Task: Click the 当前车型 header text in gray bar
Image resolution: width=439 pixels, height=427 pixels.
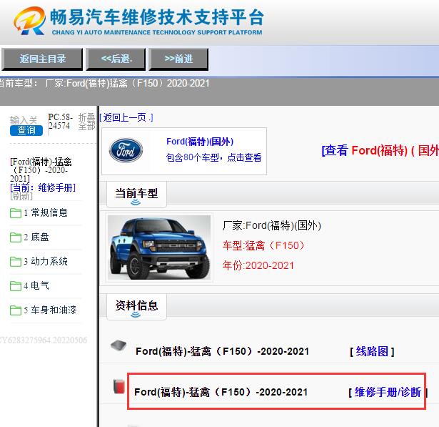Action: pyautogui.click(x=105, y=83)
